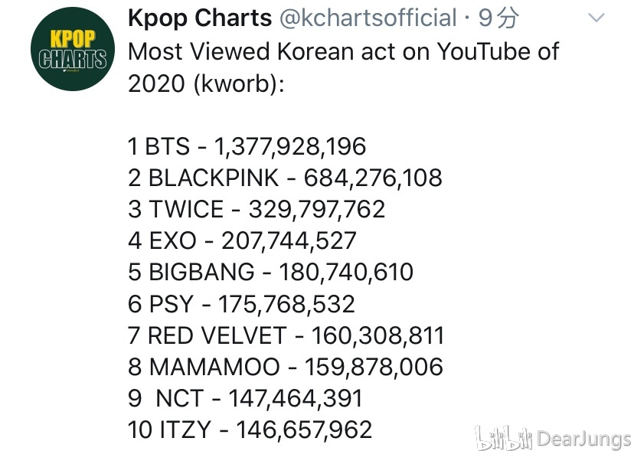This screenshot has width=634, height=451.
Task: Click the bilibili logo watermark
Action: click(502, 439)
